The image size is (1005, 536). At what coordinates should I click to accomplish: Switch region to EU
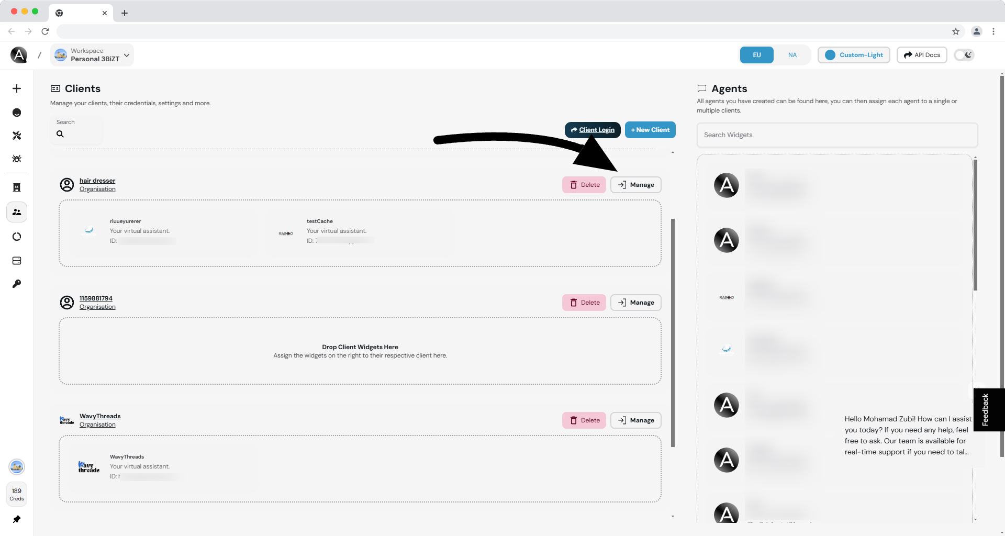[x=757, y=55]
